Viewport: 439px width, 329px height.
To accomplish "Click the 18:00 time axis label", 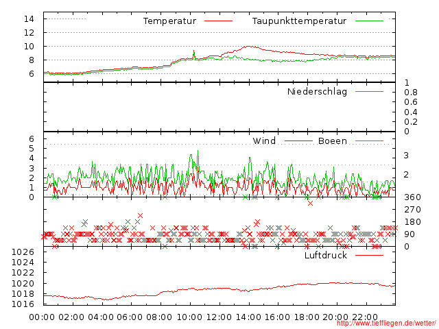I will pos(307,317).
